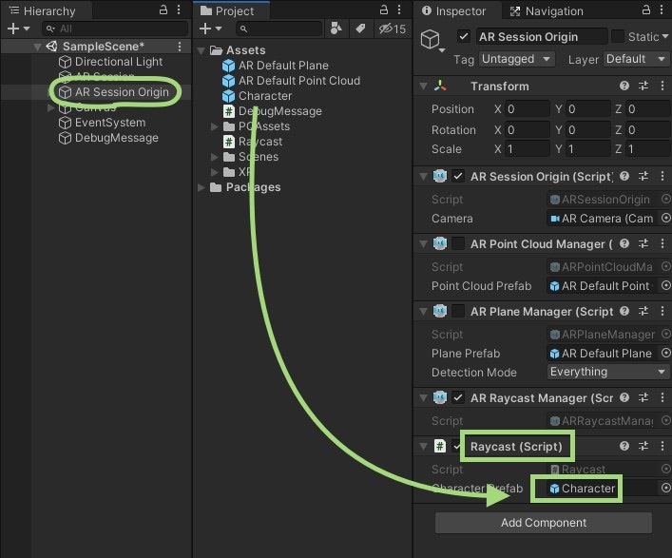Open AR Point Cloud Manager context menu
Viewport: 672px width, 558px height.
click(662, 243)
